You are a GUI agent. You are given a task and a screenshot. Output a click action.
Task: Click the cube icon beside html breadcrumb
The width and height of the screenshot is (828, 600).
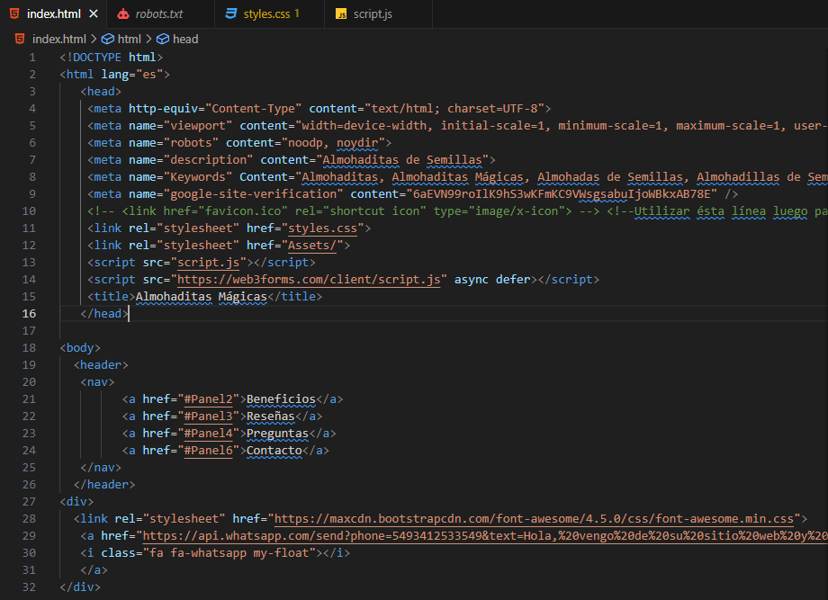point(108,39)
